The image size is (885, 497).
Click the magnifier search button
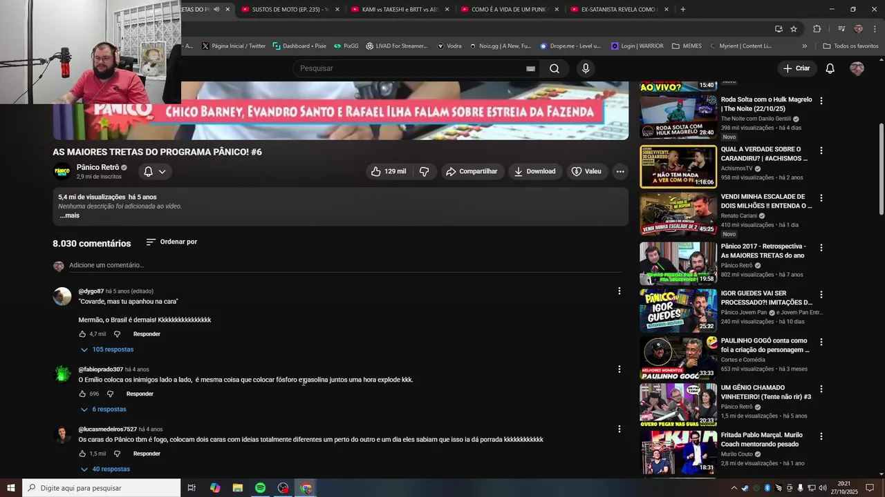555,68
